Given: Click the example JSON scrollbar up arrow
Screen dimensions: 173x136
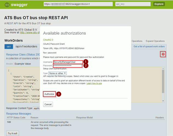Looking at the screenshot, I should (x=163, y=69).
